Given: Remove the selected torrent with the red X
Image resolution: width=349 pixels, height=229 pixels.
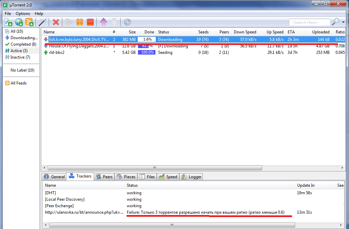Looking at the screenshot, I should pyautogui.click(x=56, y=22).
